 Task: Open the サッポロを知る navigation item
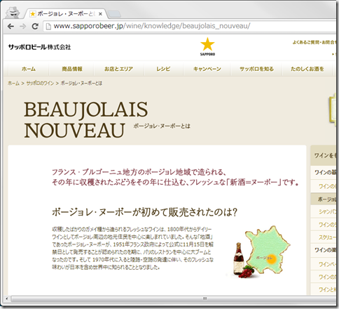[256, 69]
